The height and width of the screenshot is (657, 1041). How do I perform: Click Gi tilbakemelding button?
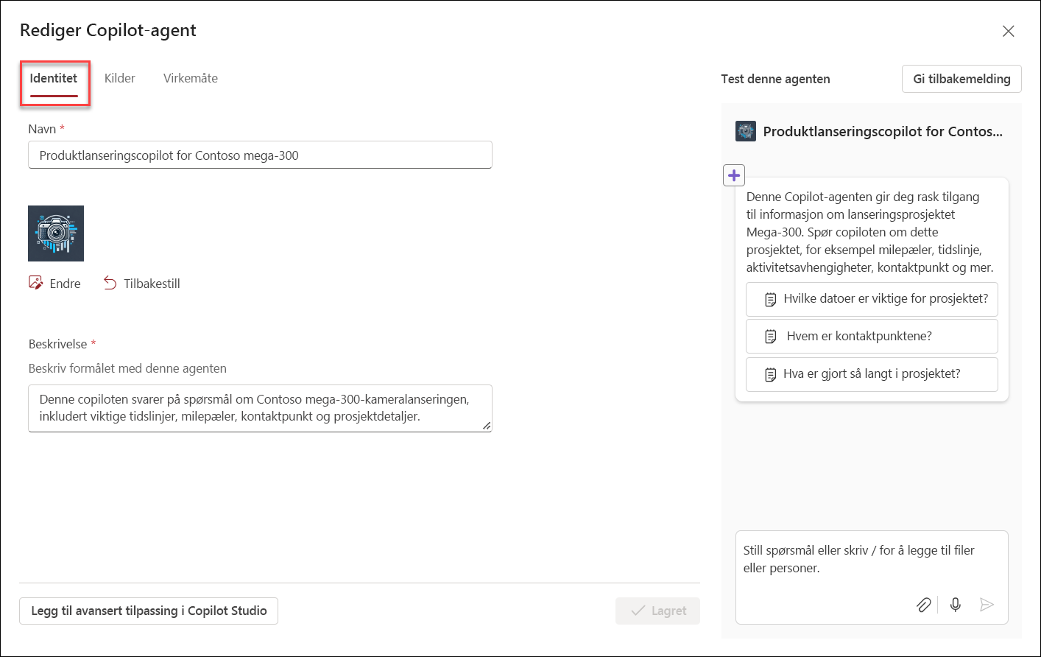961,79
